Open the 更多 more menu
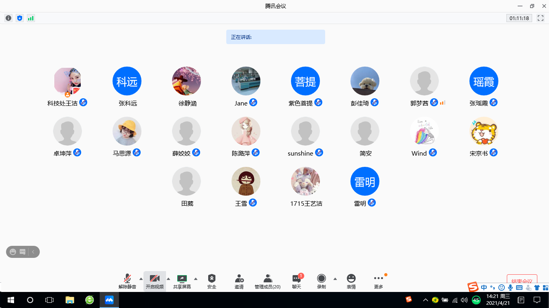The image size is (549, 308). point(379,281)
